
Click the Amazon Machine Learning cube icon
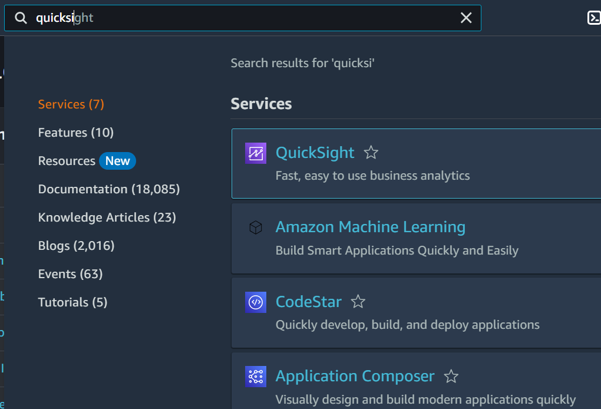click(256, 227)
